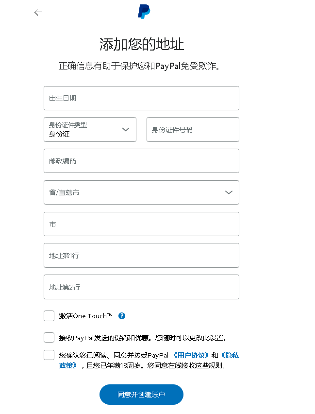Focus the 出生日期 input field
The height and width of the screenshot is (414, 315).
(x=141, y=98)
